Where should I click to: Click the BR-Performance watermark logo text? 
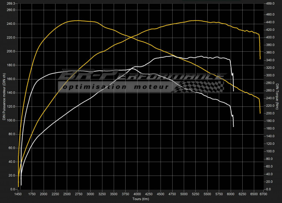click(x=141, y=75)
